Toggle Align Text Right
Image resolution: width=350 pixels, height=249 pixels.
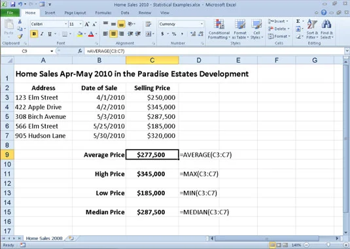[122, 34]
